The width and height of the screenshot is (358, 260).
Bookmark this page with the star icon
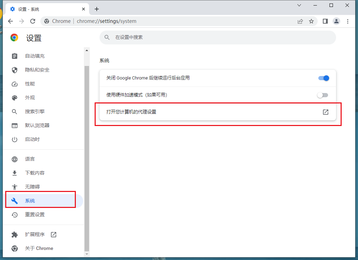(311, 21)
